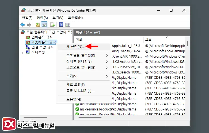Screen dimensions: 209x133
Task: Click the export list toolbar icon
Action: point(52,25)
